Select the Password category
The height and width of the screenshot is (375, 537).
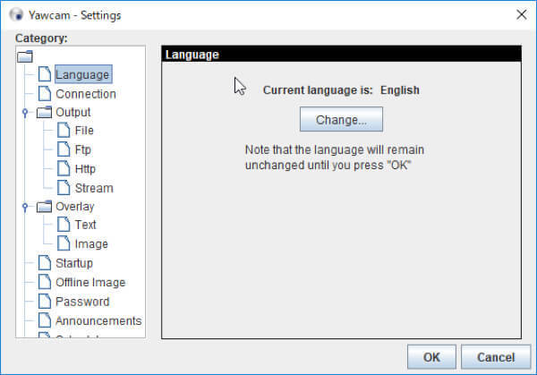(x=82, y=302)
